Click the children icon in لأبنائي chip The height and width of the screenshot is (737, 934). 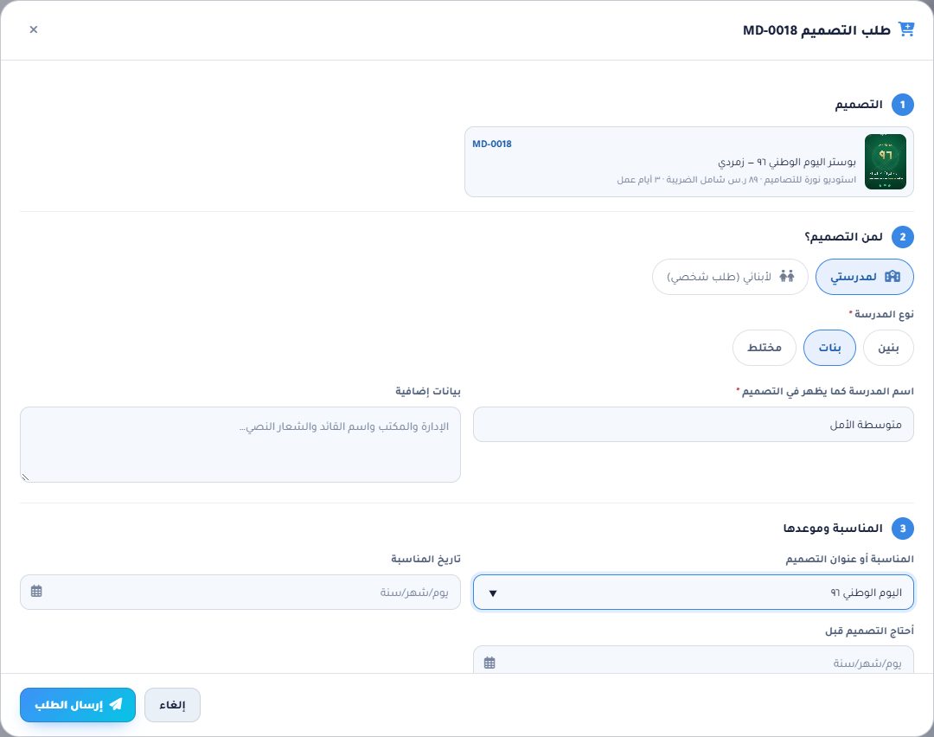click(x=787, y=276)
